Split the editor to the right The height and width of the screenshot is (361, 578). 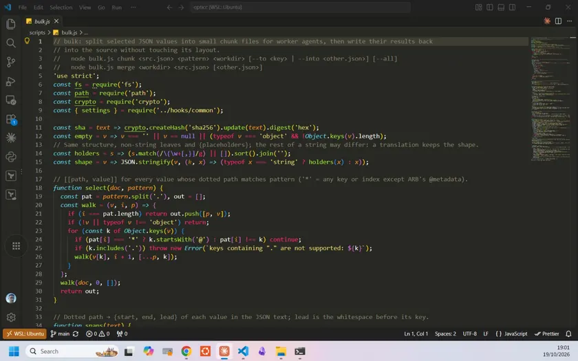[559, 21]
